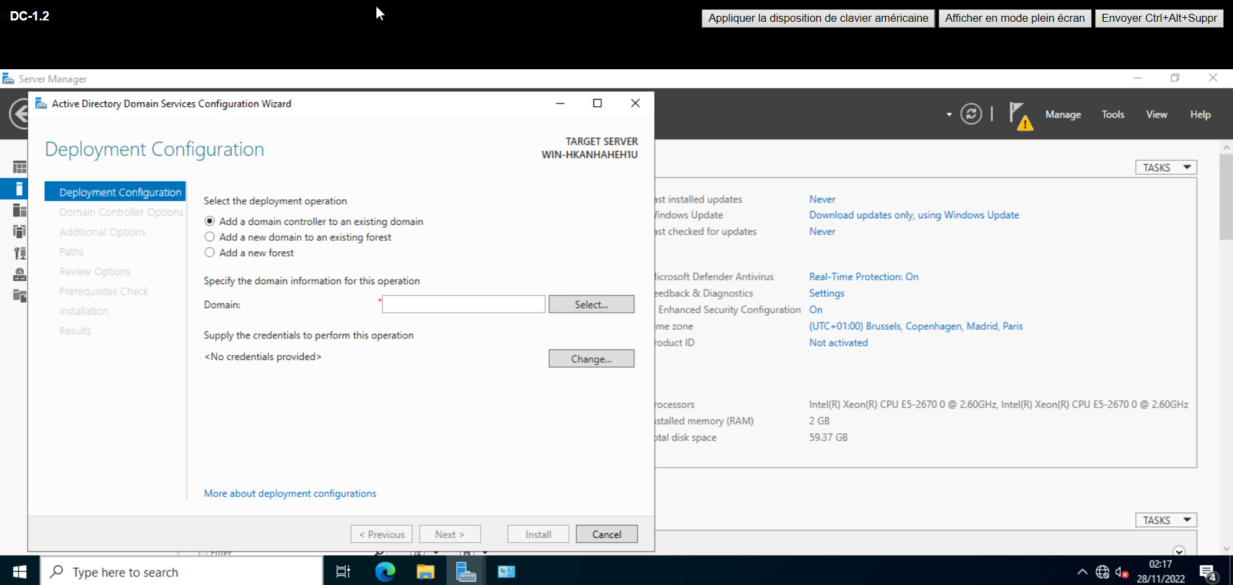
Task: Expand upper TASKS dropdown in properties panel
Action: (x=1166, y=168)
